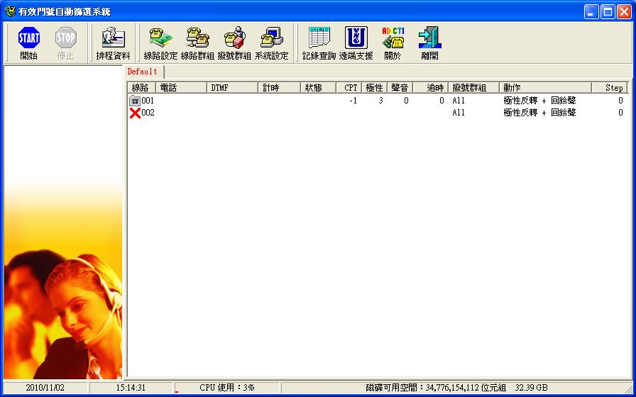
Task: Click the application icon in the title bar
Action: [9, 11]
